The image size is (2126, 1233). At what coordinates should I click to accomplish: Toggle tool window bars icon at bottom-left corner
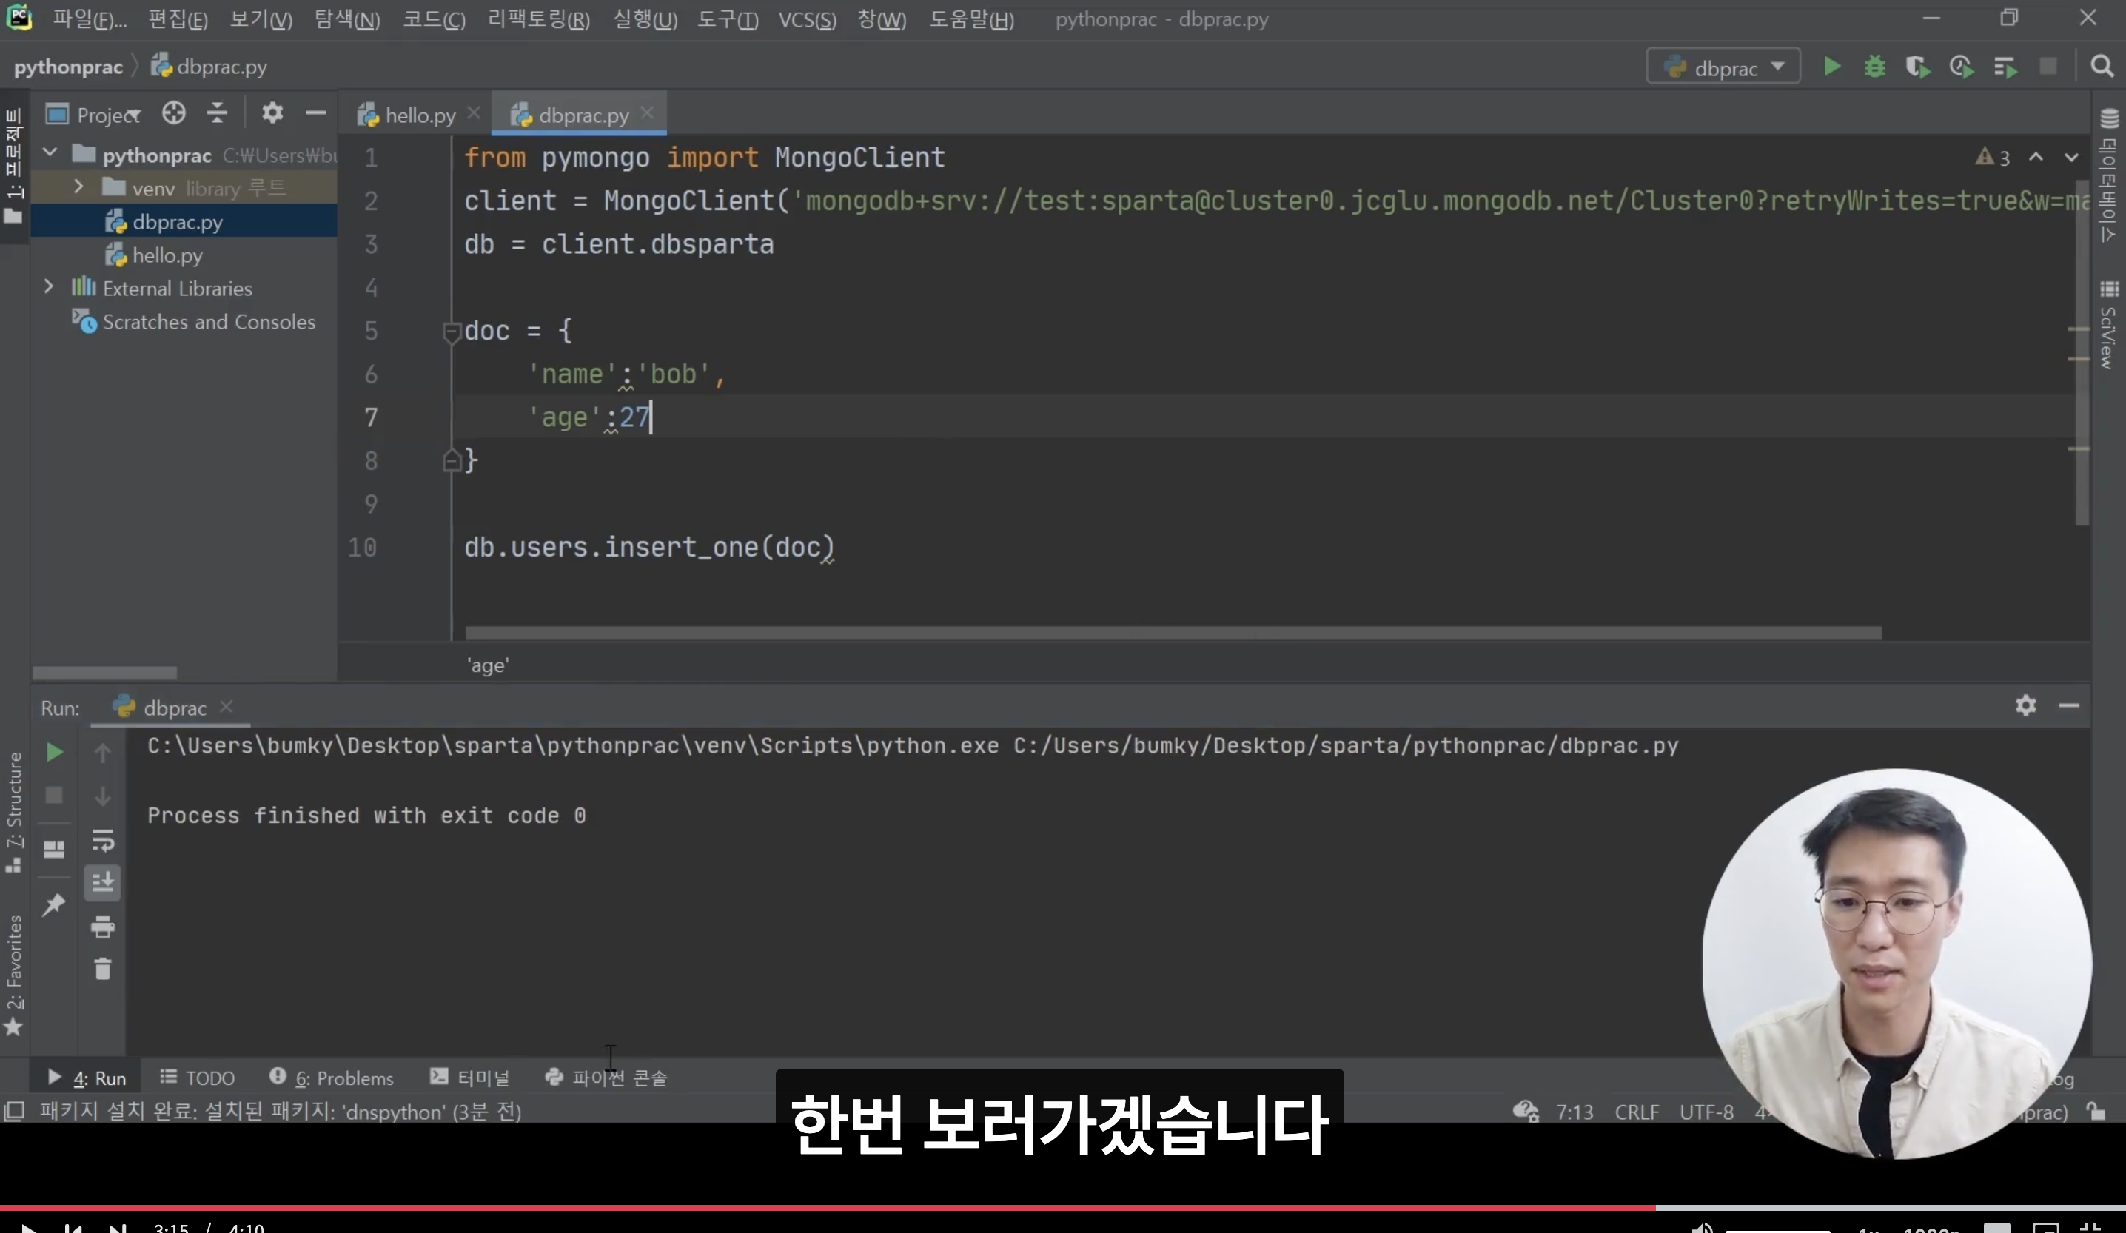pos(13,1112)
